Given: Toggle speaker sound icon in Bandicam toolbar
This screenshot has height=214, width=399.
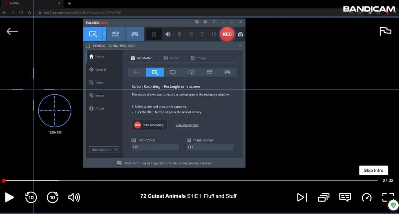Looking at the screenshot, I should click(x=168, y=34).
